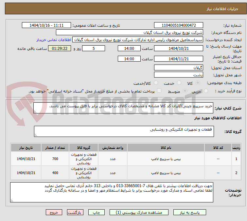
Task: Click the جزئیات اطلاعات نیاز page header
Action: point(222,9)
